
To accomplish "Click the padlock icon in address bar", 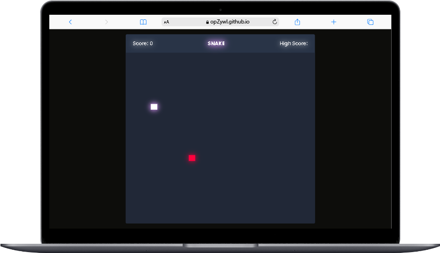I will 207,22.
